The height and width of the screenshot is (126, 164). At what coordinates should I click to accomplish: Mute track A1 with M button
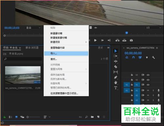coord(148,91)
